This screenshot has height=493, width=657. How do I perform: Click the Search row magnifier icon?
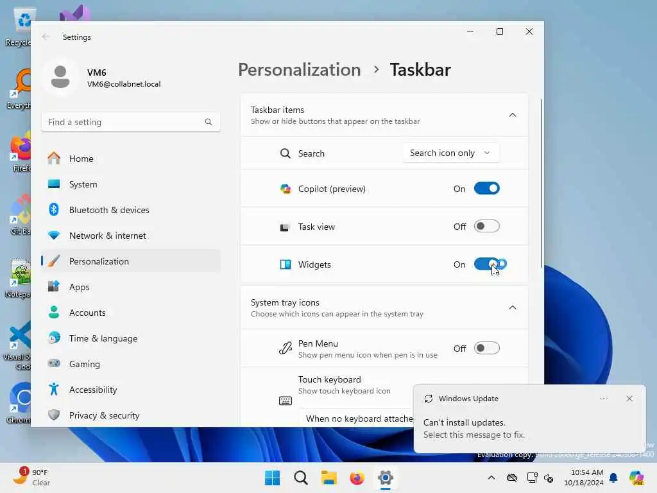coord(286,153)
